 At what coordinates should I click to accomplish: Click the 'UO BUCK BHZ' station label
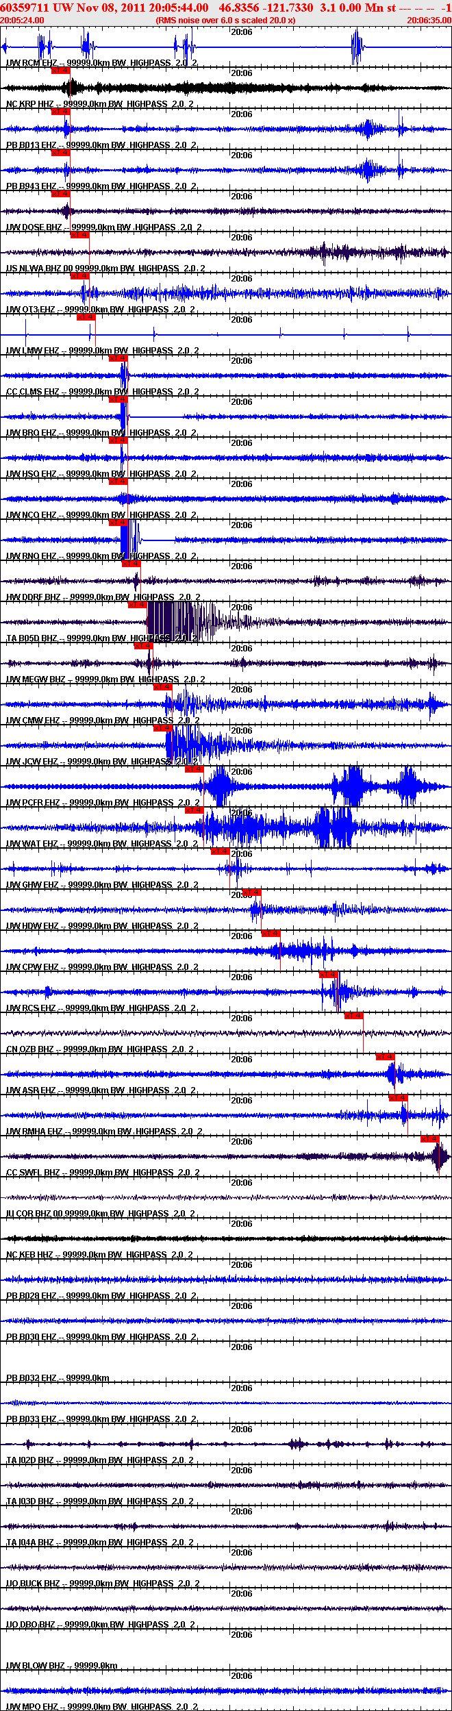(x=33, y=1584)
